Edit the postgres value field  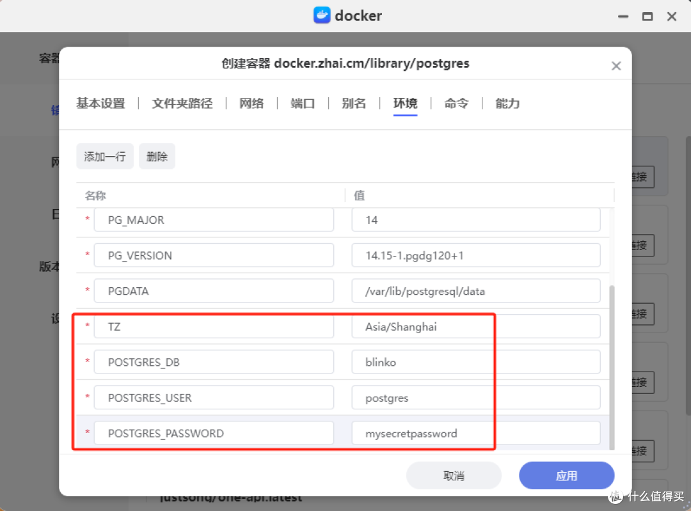tap(476, 398)
